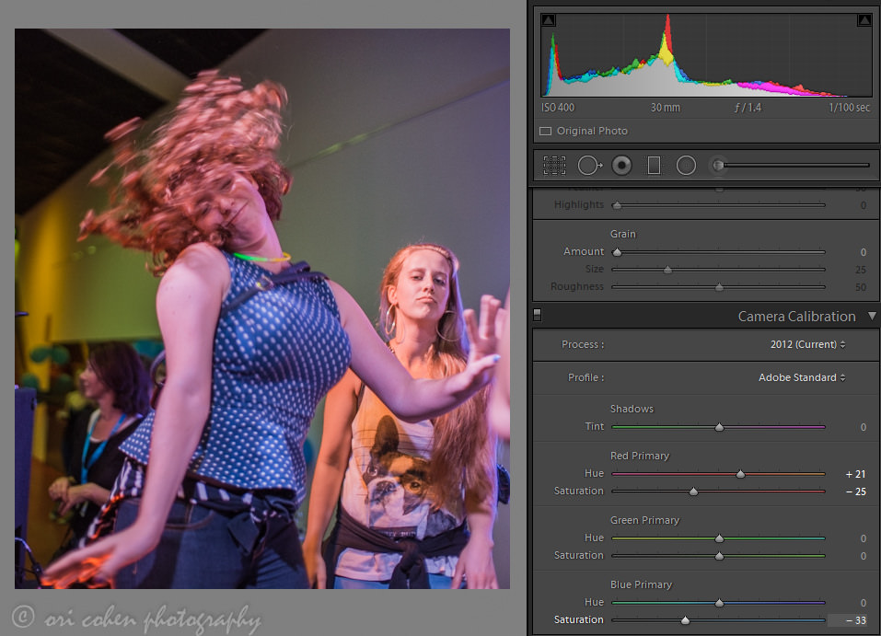Click the Blue Primary label
Screen dimensions: 881x636
point(641,584)
